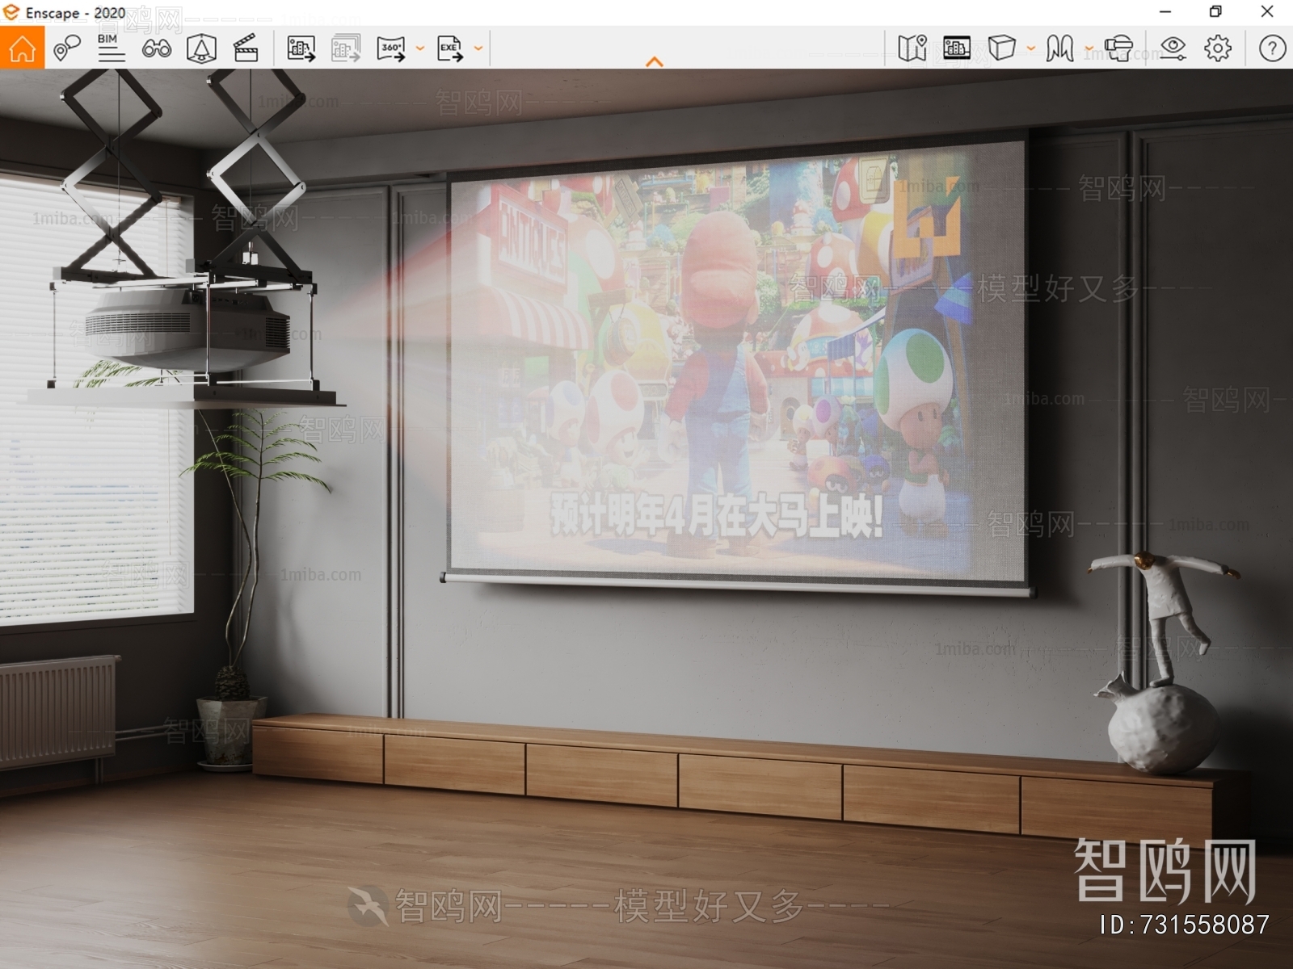The width and height of the screenshot is (1293, 969).
Task: Open Visual Settings eye icon
Action: tap(1173, 48)
